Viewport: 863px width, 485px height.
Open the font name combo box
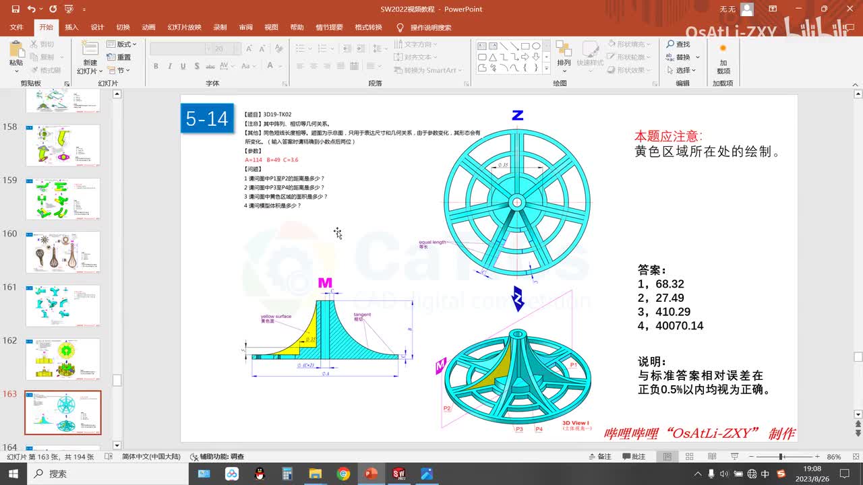tap(181, 48)
